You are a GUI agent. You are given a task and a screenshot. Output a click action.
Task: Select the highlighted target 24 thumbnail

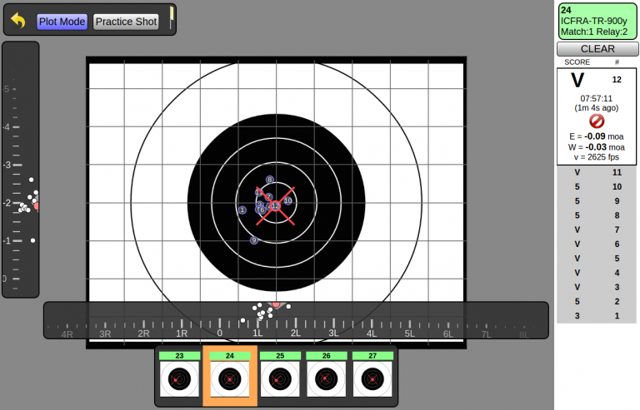click(x=229, y=376)
